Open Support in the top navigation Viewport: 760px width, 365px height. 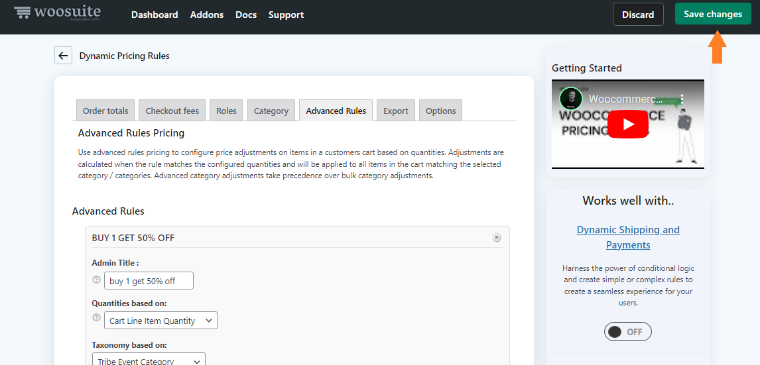tap(286, 15)
